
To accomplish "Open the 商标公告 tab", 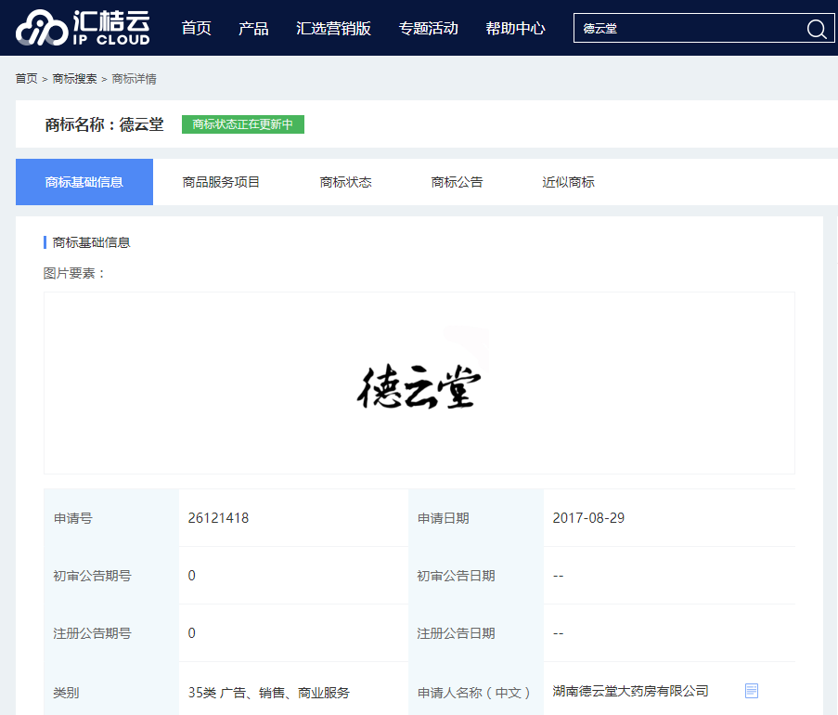I will (457, 182).
